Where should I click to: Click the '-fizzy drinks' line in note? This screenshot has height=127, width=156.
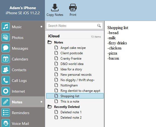click(x=117, y=43)
